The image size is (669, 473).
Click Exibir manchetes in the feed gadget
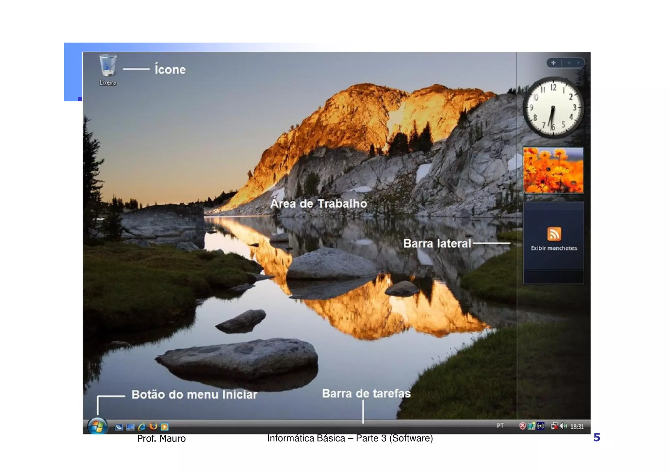[x=554, y=248]
